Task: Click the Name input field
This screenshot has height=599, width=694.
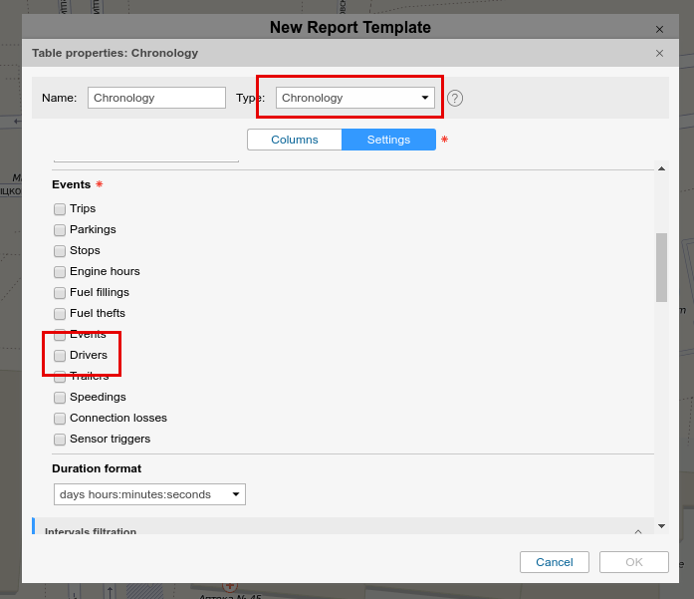Action: click(156, 98)
